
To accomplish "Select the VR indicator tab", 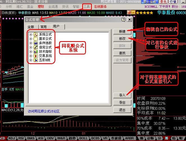I will (x=105, y=138).
